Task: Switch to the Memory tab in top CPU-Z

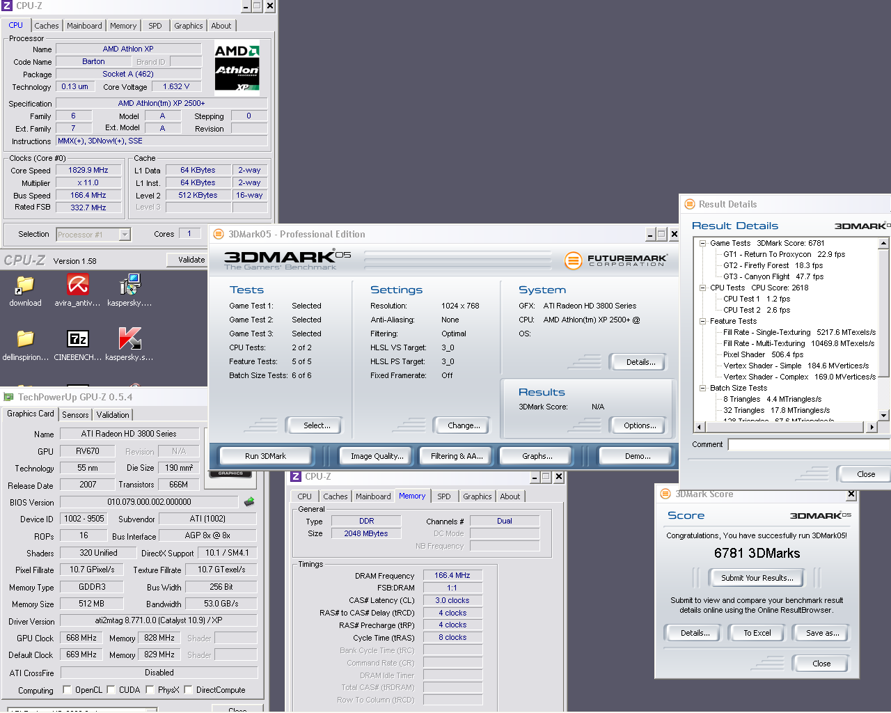Action: coord(123,26)
